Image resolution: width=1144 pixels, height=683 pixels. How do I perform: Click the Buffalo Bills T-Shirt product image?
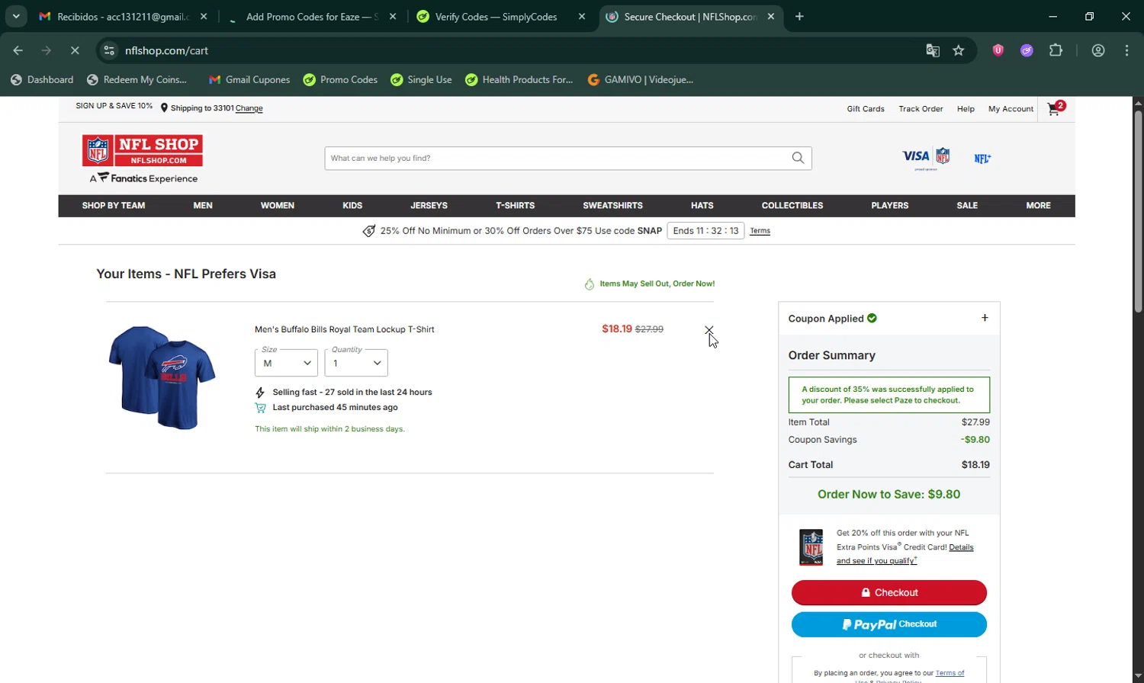click(x=162, y=377)
